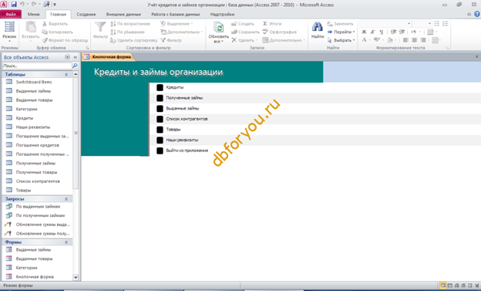Screen dimensions: 481x291
Task: Click the search magnifier in navigation pane
Action: click(x=75, y=66)
